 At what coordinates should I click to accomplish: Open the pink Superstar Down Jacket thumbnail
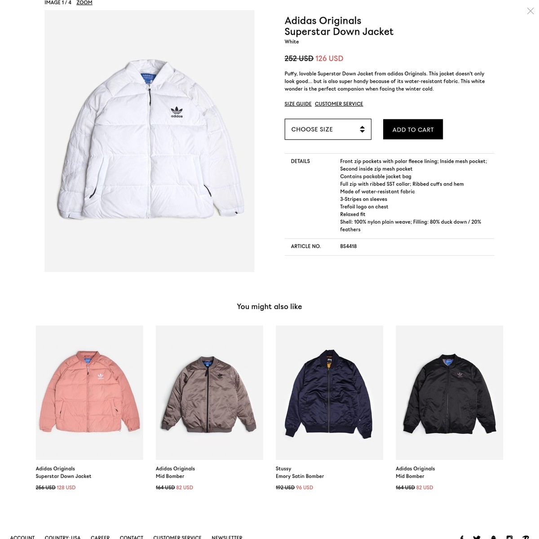tap(89, 393)
